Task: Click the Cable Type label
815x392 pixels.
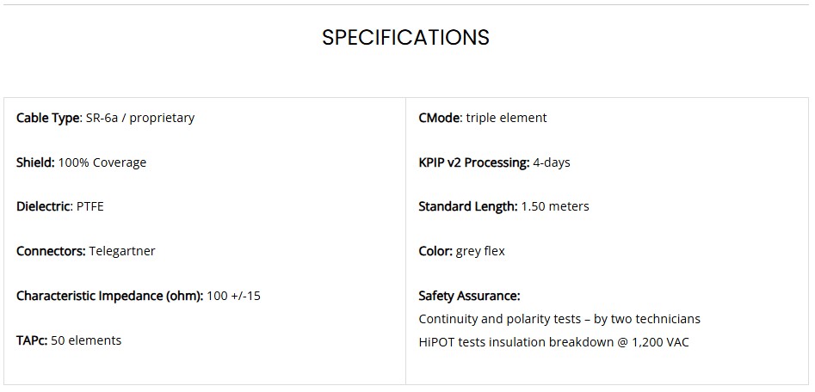Action: pyautogui.click(x=48, y=118)
